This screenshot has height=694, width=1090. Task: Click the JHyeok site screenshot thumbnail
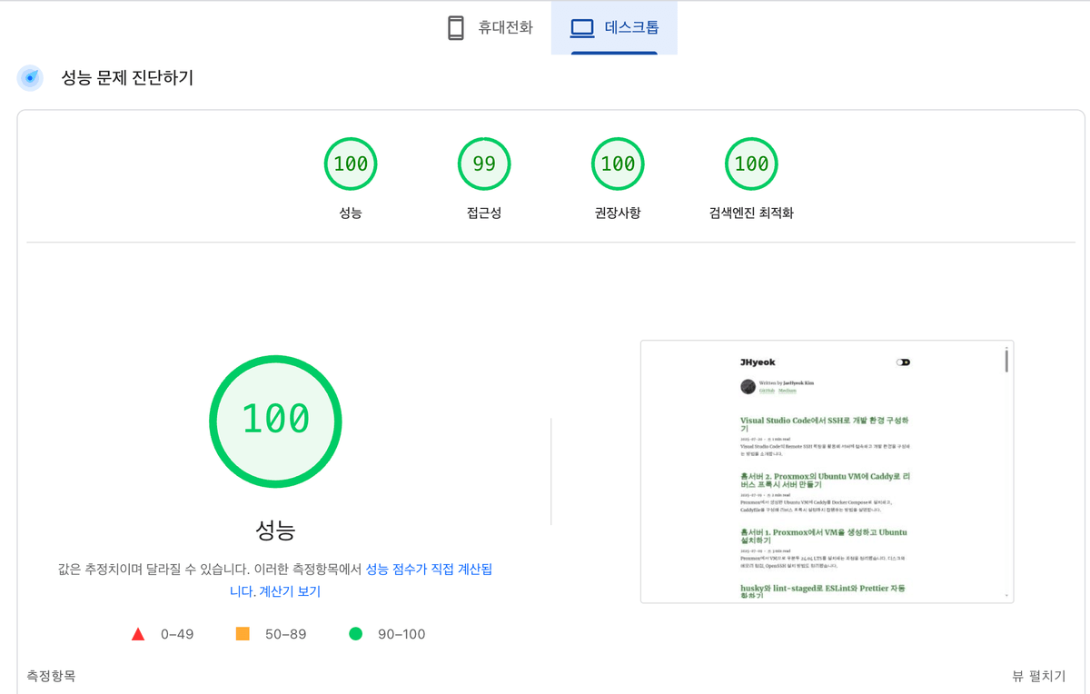(827, 471)
